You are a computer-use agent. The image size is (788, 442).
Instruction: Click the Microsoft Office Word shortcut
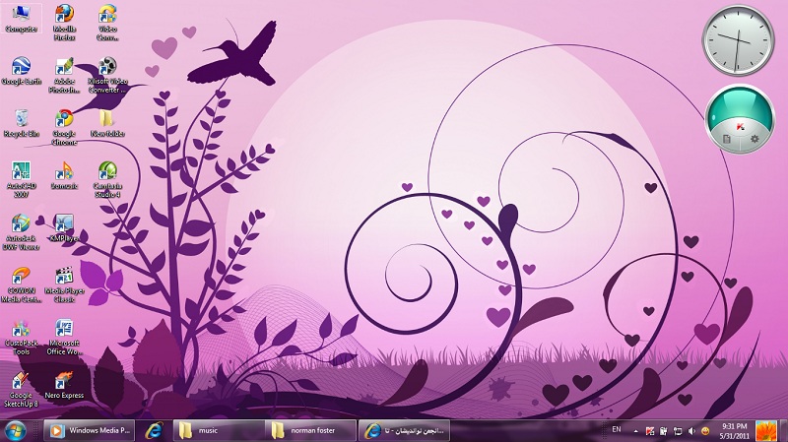(x=64, y=332)
